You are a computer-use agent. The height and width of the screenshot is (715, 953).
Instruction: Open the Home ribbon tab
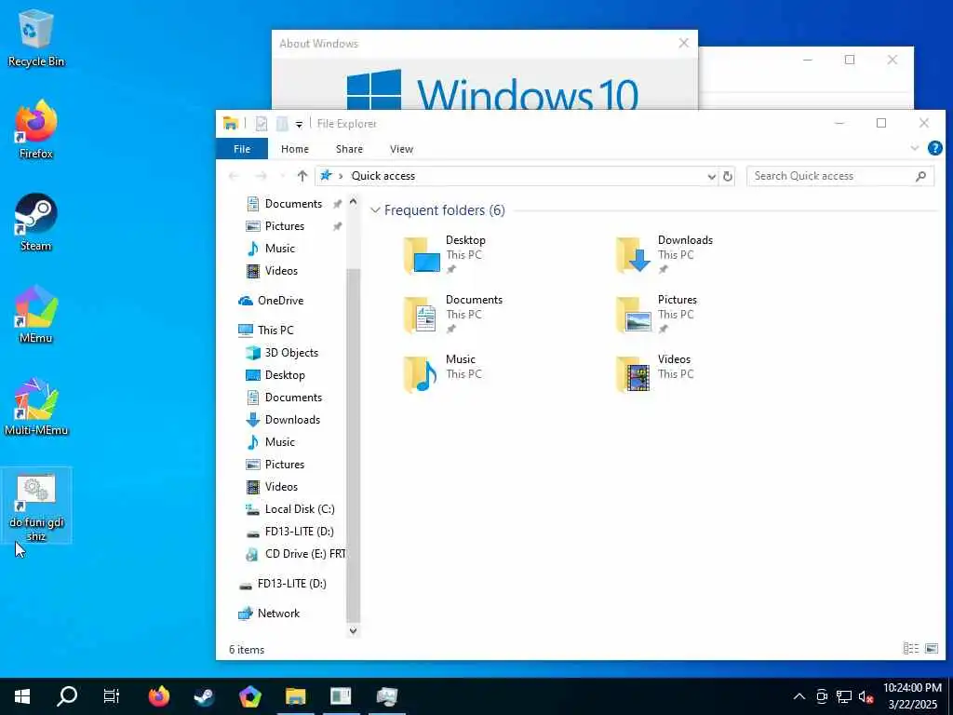[x=295, y=149]
